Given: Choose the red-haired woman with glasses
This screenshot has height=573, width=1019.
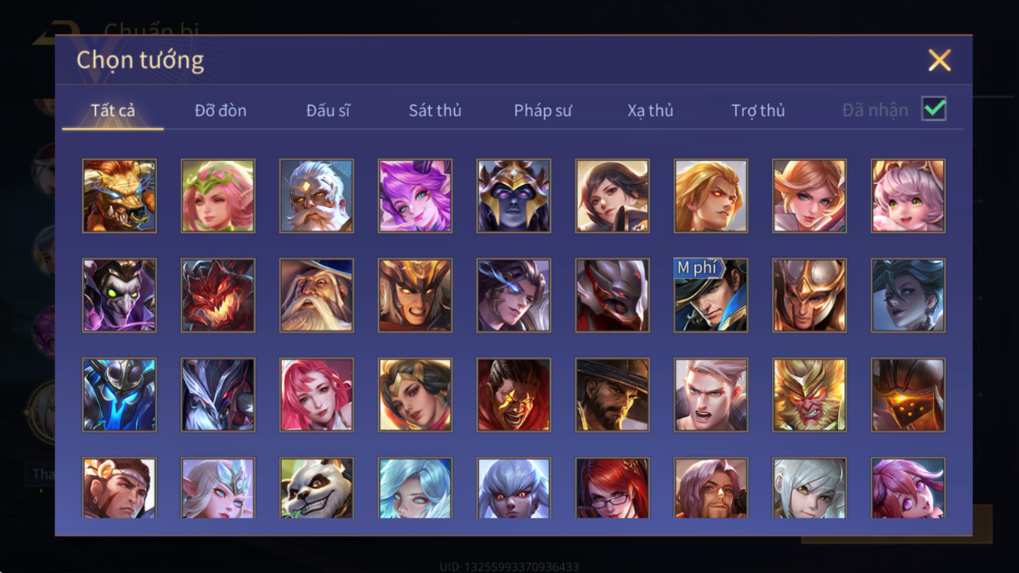Looking at the screenshot, I should tap(612, 488).
